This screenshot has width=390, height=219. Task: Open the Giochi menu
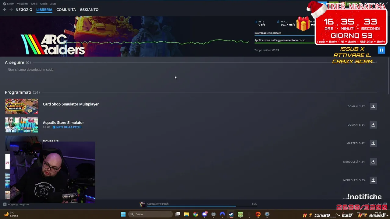[44, 4]
